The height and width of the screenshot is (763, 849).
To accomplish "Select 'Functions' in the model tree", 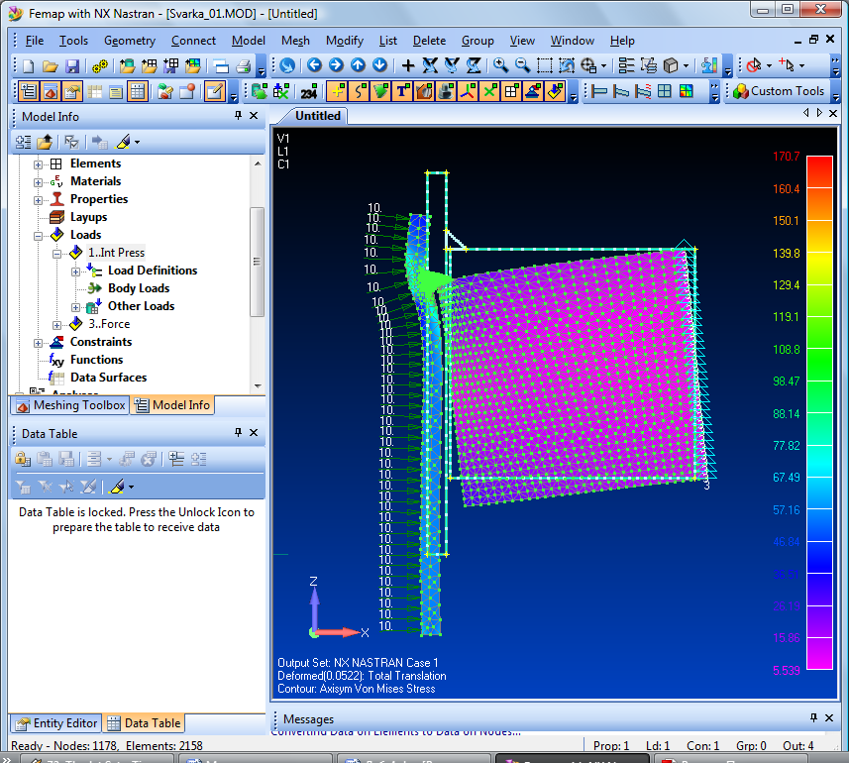I will [96, 360].
